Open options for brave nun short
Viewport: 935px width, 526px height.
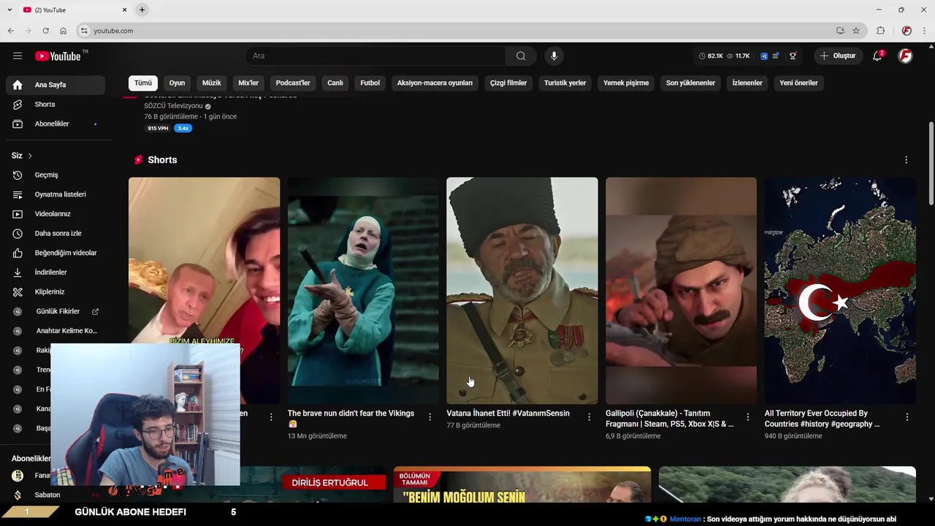(430, 417)
